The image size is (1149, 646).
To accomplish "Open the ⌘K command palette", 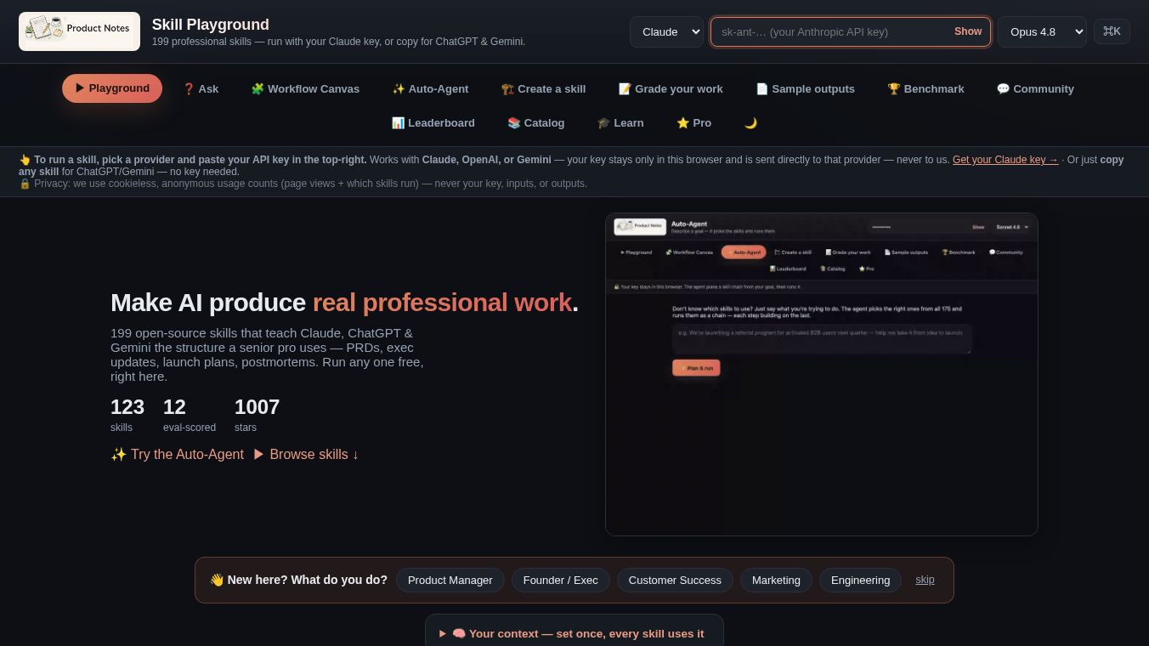I will (1112, 31).
